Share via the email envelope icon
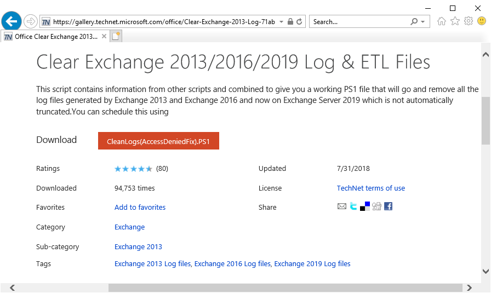Image resolution: width=491 pixels, height=293 pixels. 341,206
